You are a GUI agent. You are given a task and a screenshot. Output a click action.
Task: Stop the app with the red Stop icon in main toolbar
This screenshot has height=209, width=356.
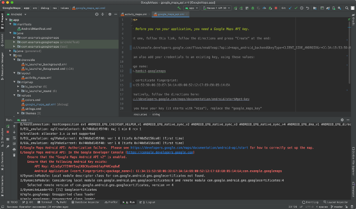pyautogui.click(x=276, y=8)
